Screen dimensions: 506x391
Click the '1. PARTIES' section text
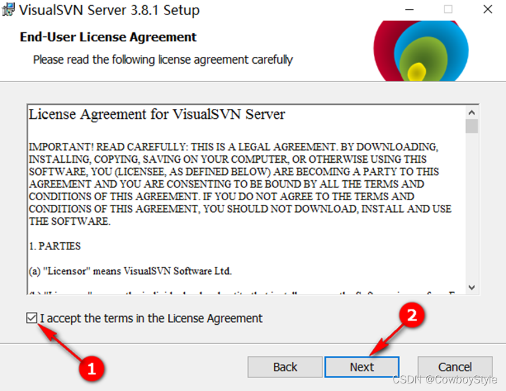(x=55, y=246)
